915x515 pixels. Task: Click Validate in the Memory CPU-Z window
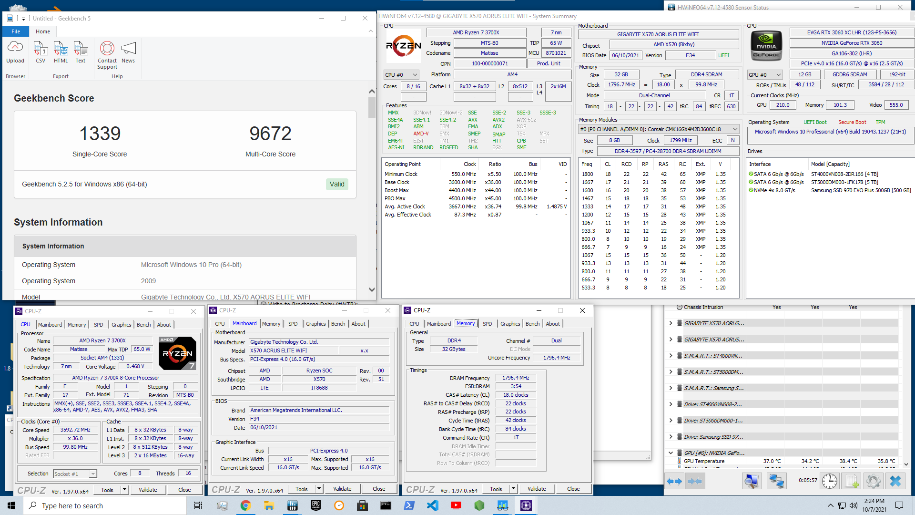pos(537,489)
